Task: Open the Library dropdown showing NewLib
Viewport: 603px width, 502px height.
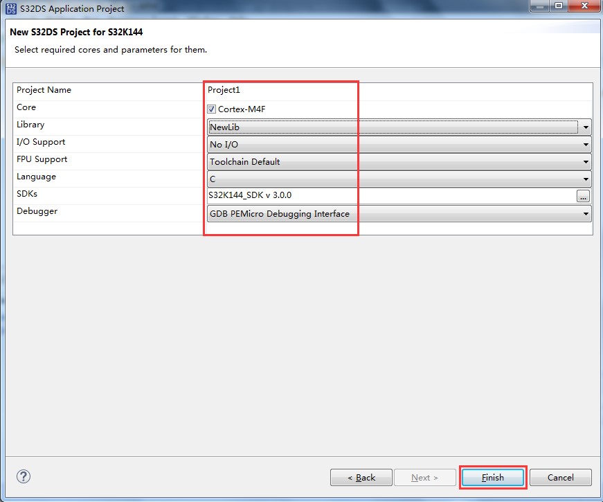Action: coord(399,127)
